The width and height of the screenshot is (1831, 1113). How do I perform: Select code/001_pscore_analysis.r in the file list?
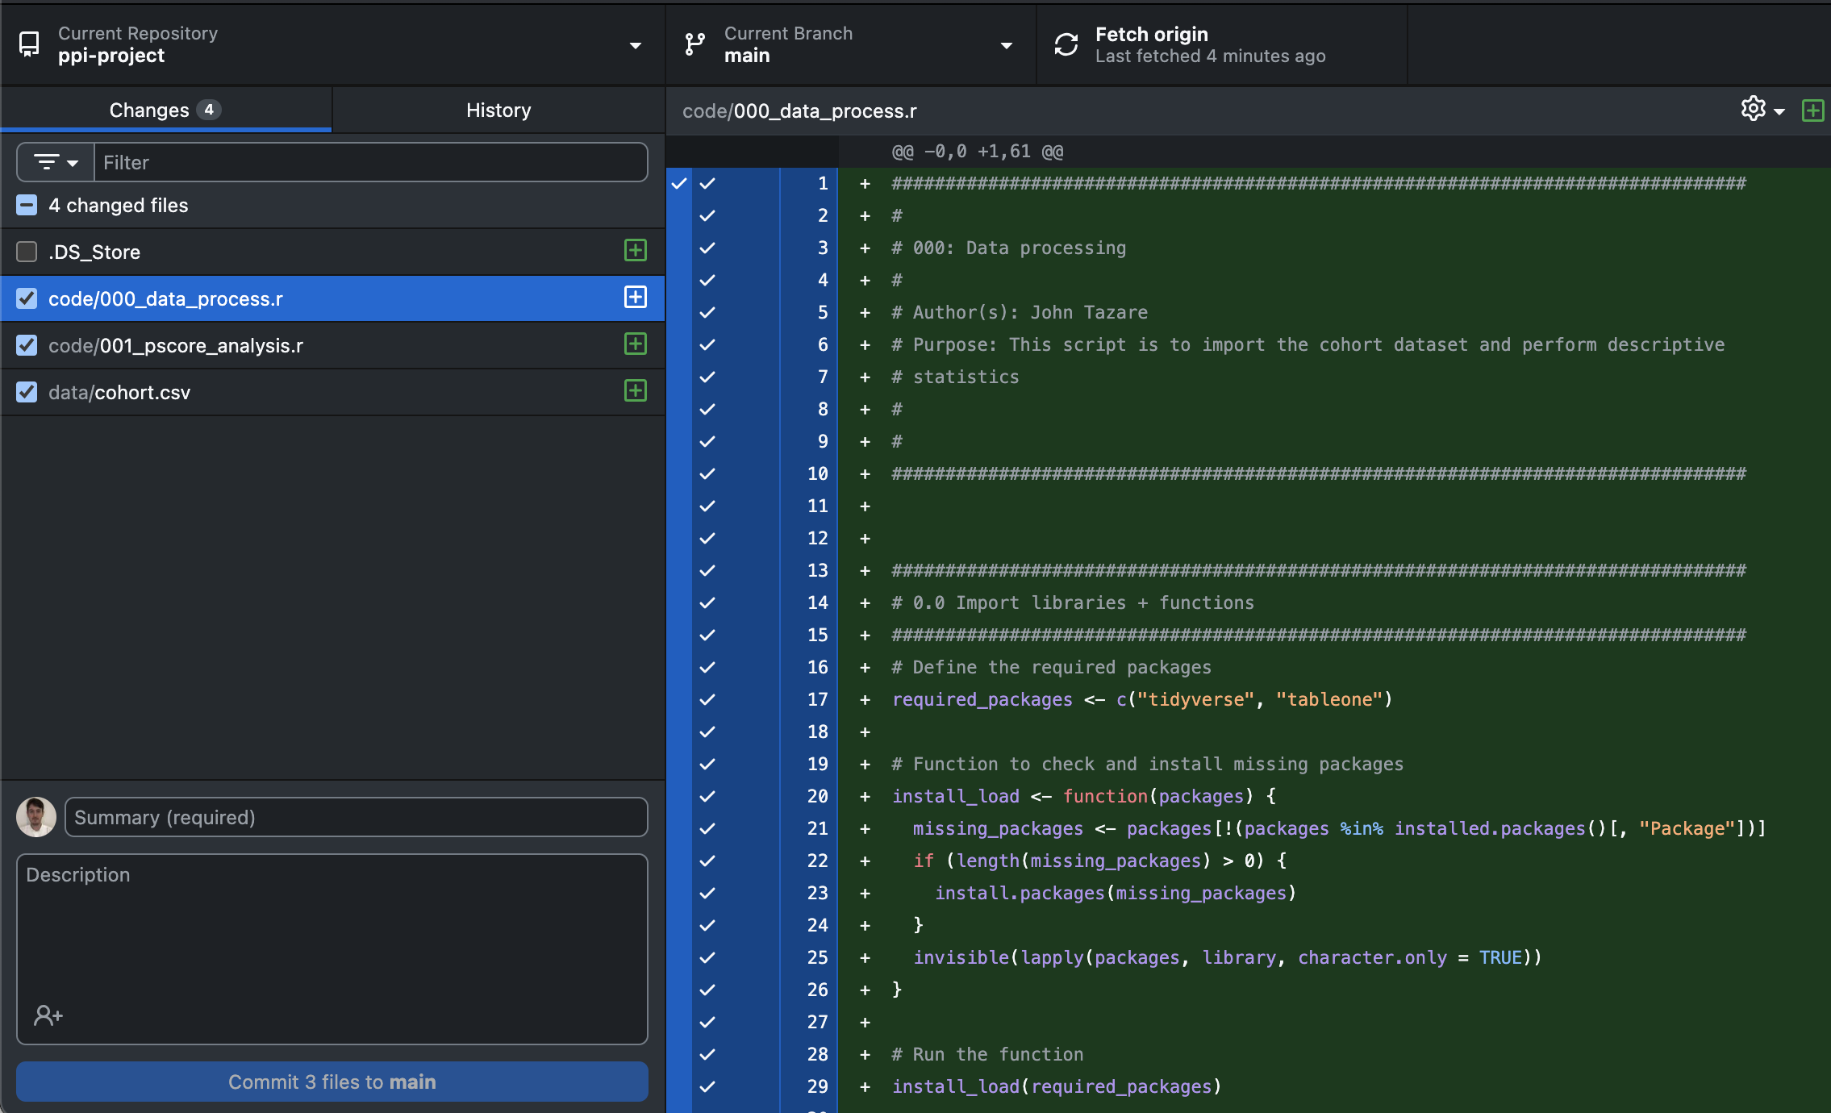tap(176, 345)
